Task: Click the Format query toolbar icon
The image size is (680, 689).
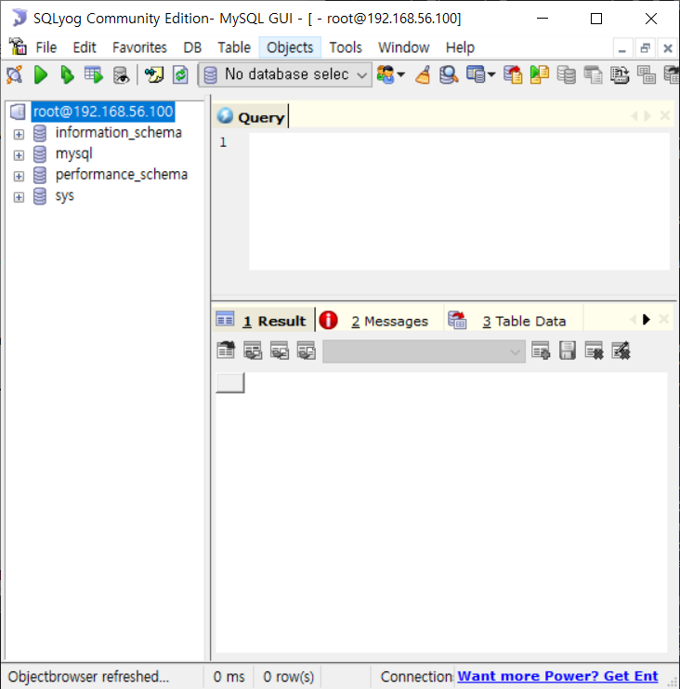Action: click(x=154, y=74)
